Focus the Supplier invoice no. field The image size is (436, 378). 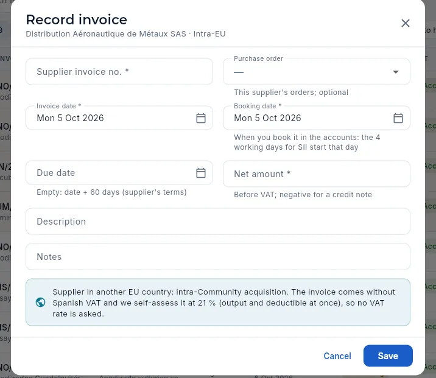119,72
